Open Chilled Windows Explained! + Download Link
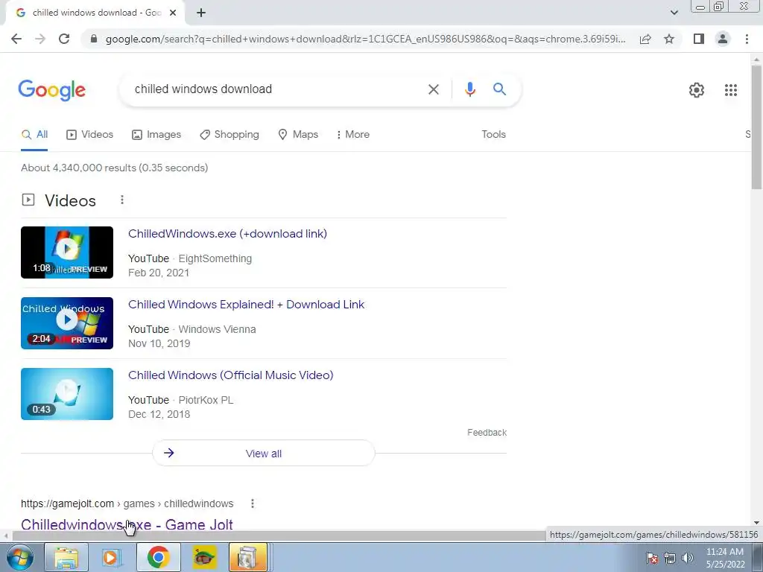This screenshot has height=572, width=763. click(246, 305)
